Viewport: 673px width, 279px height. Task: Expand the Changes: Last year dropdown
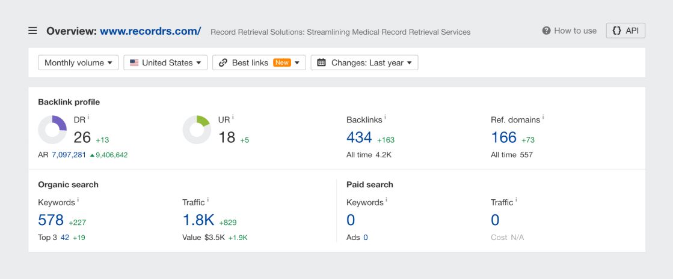[x=364, y=62]
